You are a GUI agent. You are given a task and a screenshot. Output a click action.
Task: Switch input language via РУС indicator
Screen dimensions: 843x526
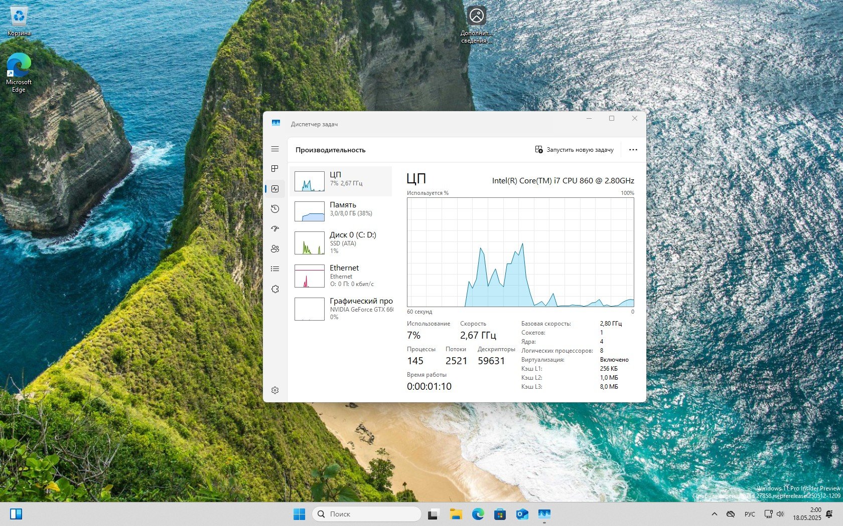click(x=750, y=514)
